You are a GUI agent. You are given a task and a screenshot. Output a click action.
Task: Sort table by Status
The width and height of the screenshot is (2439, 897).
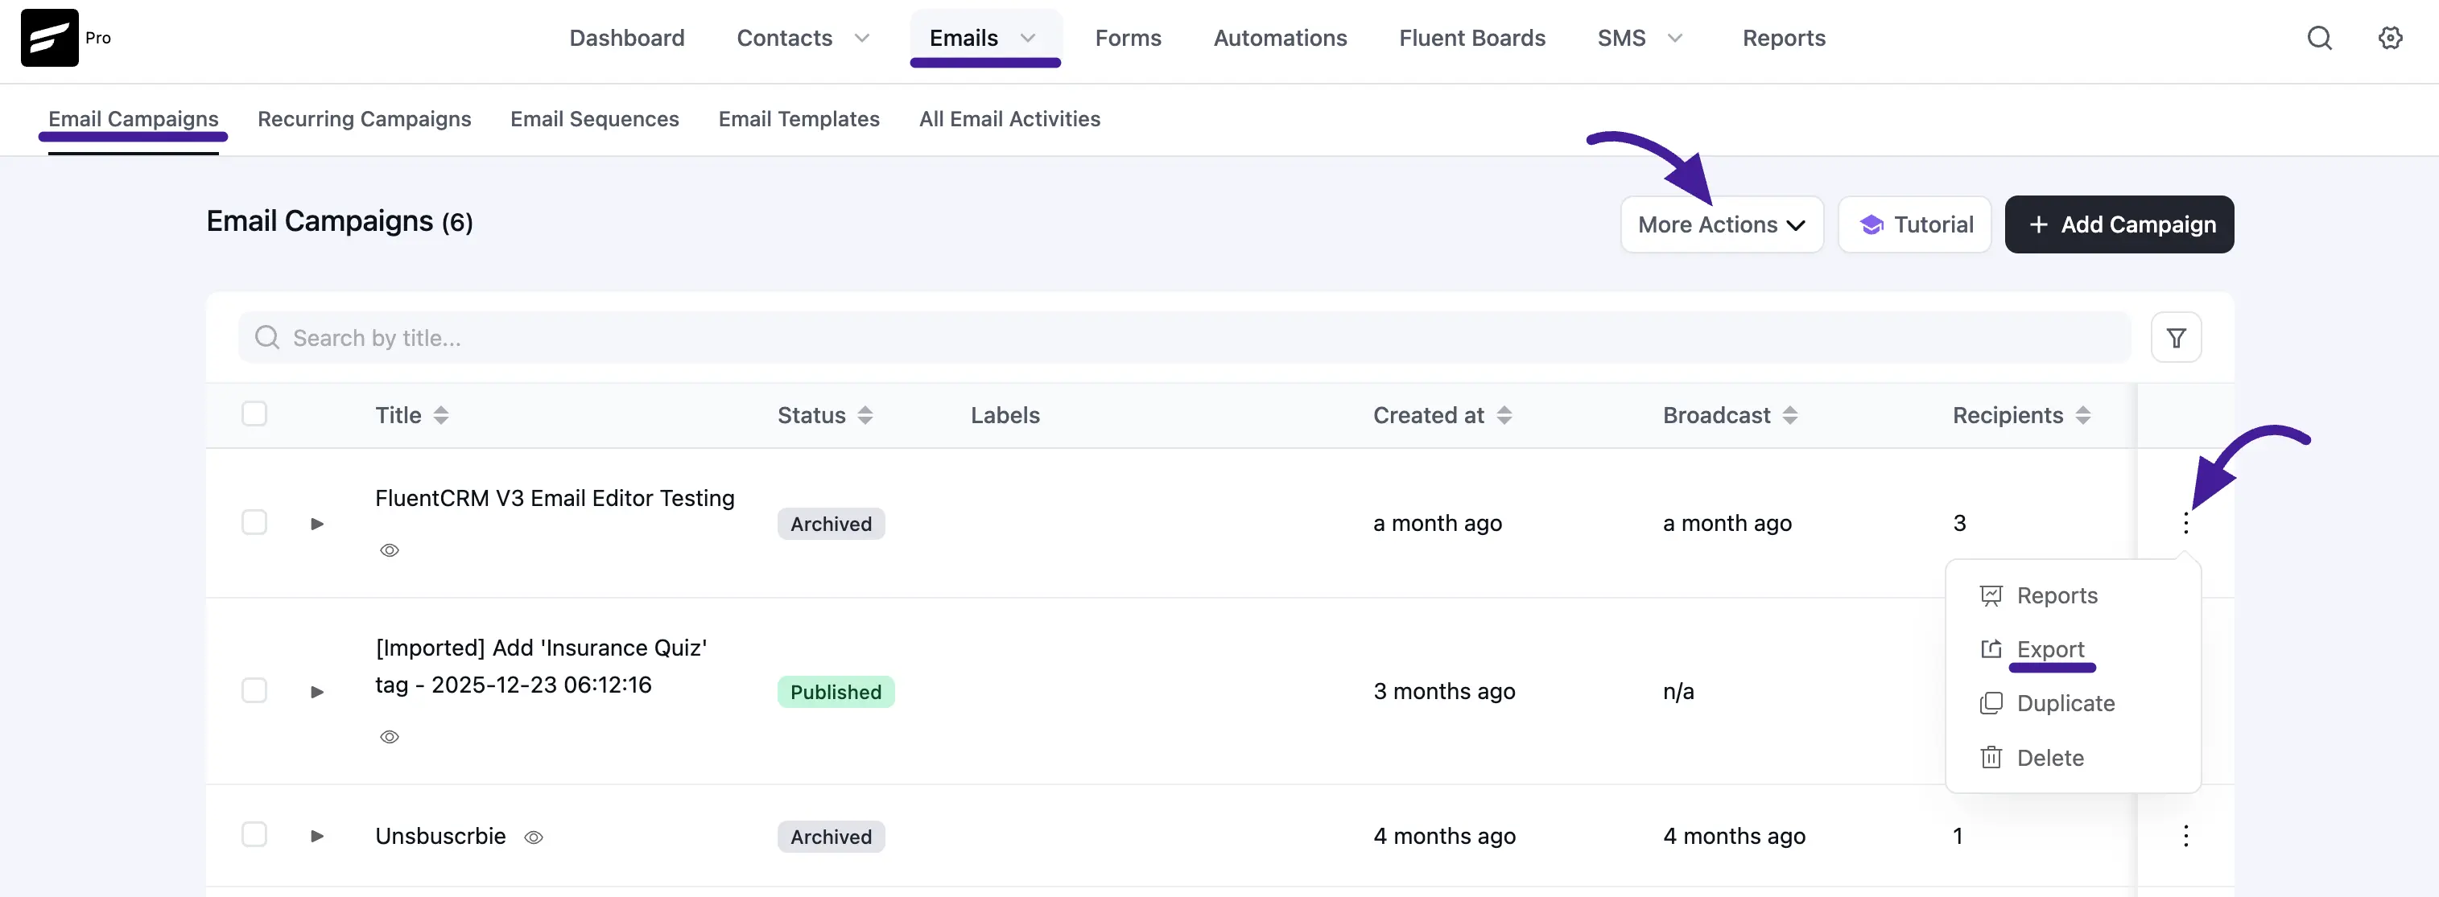[865, 414]
